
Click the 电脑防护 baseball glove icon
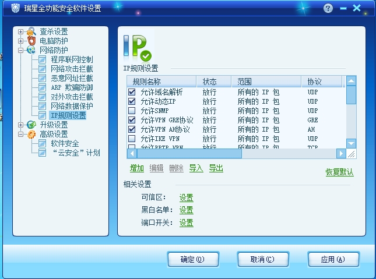(x=31, y=41)
